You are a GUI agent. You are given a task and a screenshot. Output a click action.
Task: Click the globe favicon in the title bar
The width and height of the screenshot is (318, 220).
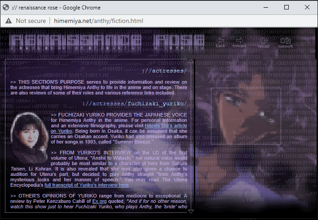pos(6,8)
